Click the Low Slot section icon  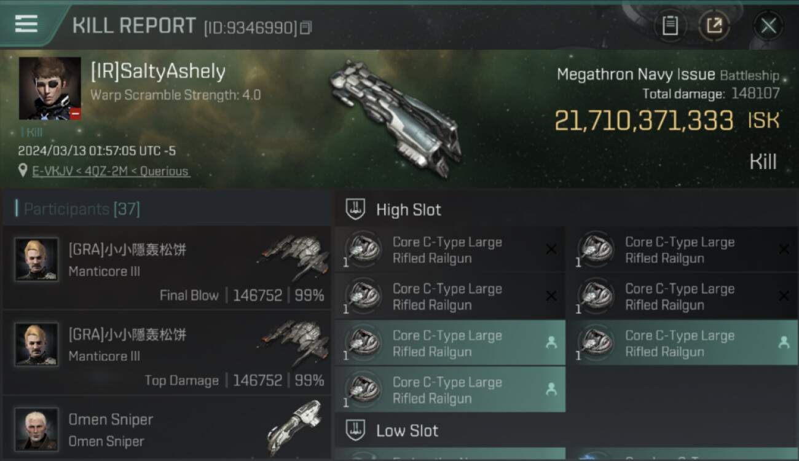(x=355, y=430)
